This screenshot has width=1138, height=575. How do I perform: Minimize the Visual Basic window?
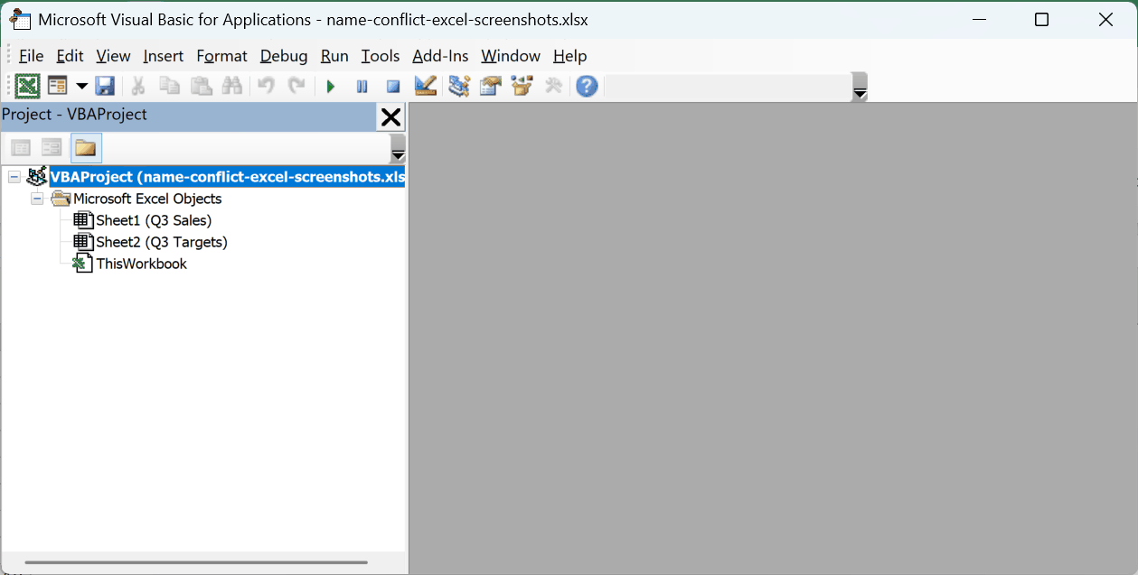coord(978,19)
